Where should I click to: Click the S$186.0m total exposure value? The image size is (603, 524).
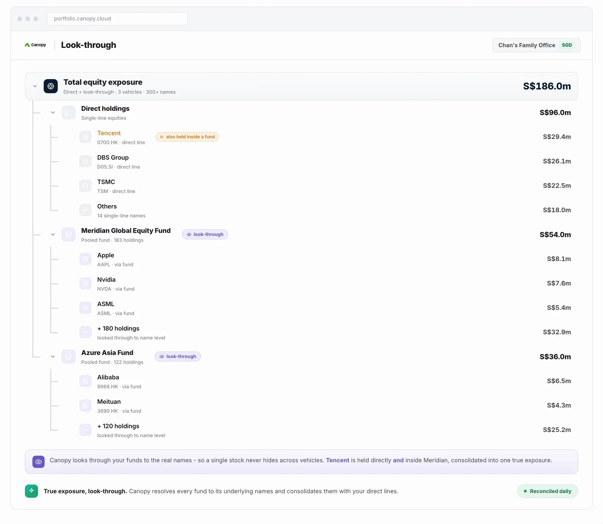(x=547, y=86)
